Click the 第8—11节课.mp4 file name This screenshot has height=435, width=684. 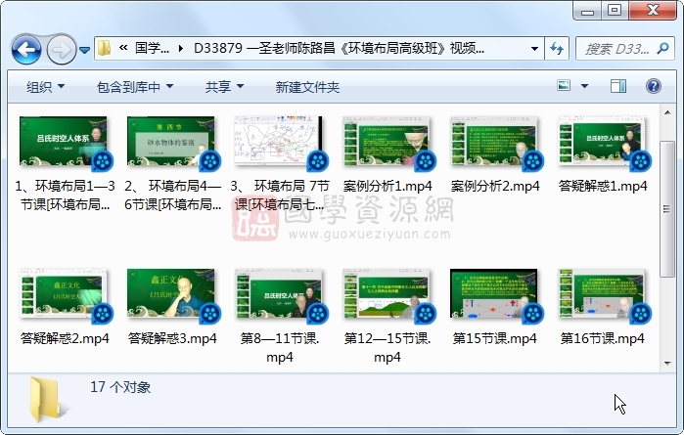click(x=280, y=347)
